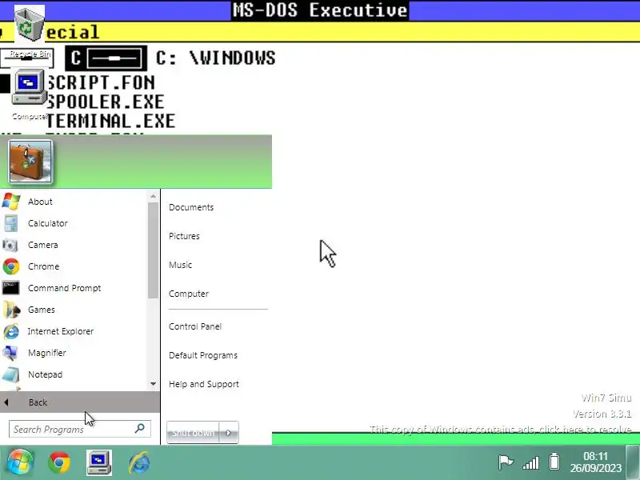Expand the shut down options arrow
This screenshot has height=480, width=640.
[x=229, y=433]
